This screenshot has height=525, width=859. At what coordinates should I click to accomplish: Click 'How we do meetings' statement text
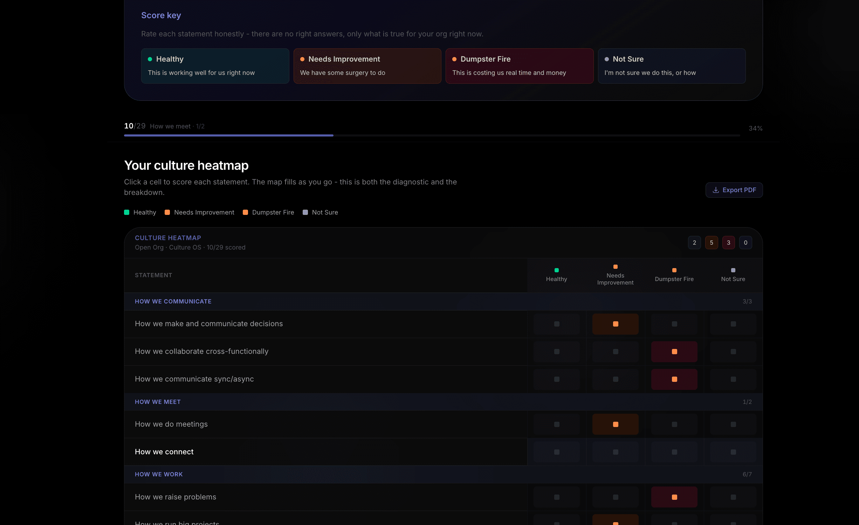point(171,424)
